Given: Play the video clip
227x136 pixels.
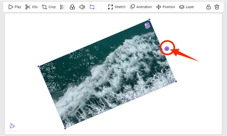Looking at the screenshot, I should coord(15,7).
